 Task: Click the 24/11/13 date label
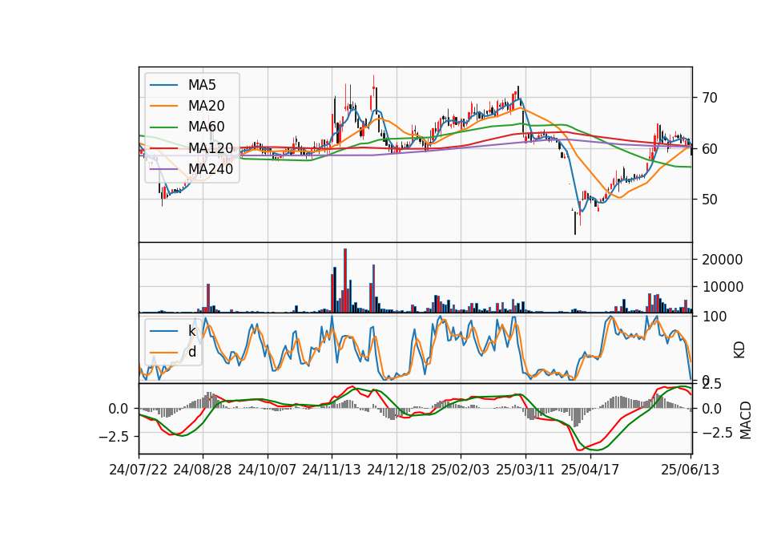[x=332, y=470]
